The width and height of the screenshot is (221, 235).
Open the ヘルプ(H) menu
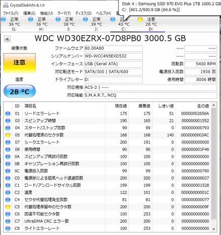(103, 13)
